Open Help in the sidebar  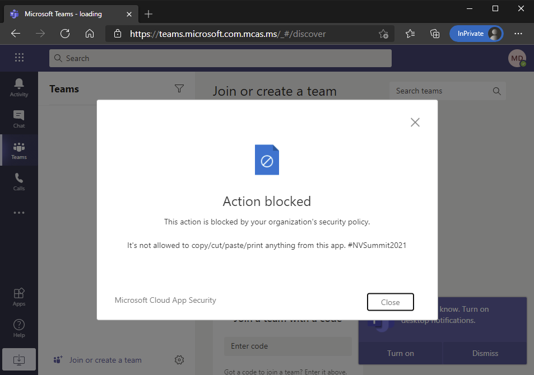[19, 329]
